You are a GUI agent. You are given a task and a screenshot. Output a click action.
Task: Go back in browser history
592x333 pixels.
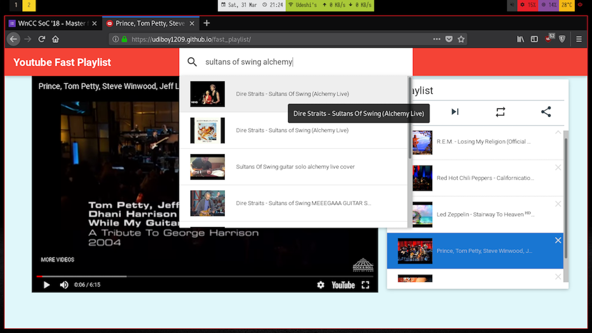13,39
